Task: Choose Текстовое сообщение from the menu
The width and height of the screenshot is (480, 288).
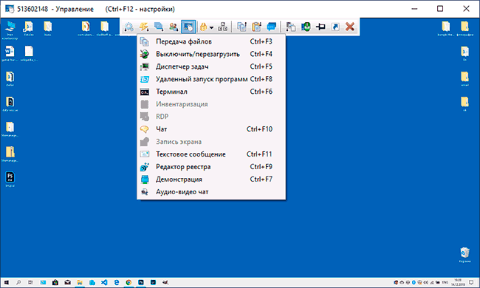Action: coord(211,154)
